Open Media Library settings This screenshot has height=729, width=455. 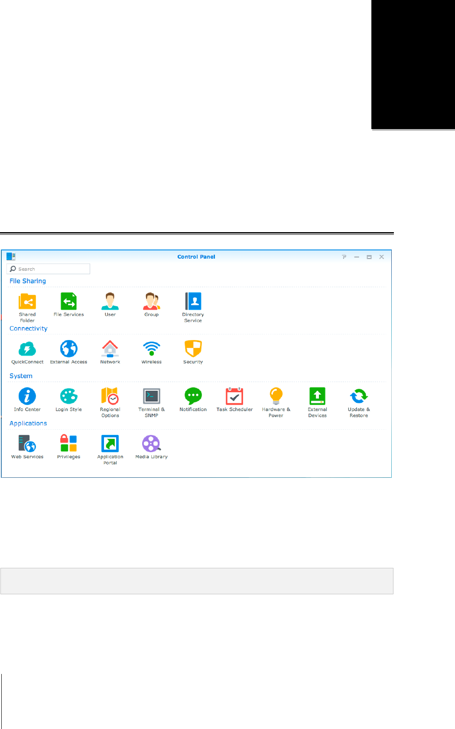[x=151, y=444]
